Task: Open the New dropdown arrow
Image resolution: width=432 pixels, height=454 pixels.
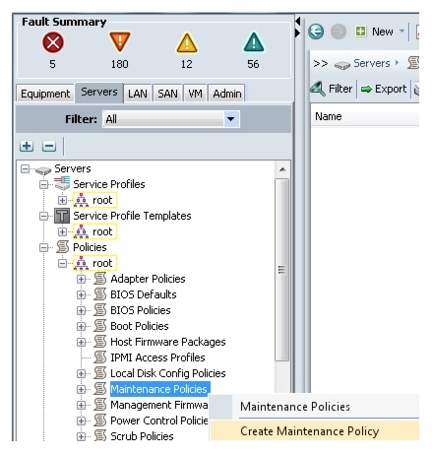Action: 401,32
